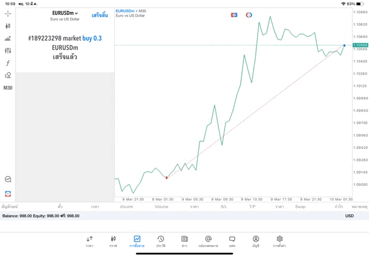Click the 1.10960 price axis label
The width and height of the screenshot is (369, 257).
(360, 12)
